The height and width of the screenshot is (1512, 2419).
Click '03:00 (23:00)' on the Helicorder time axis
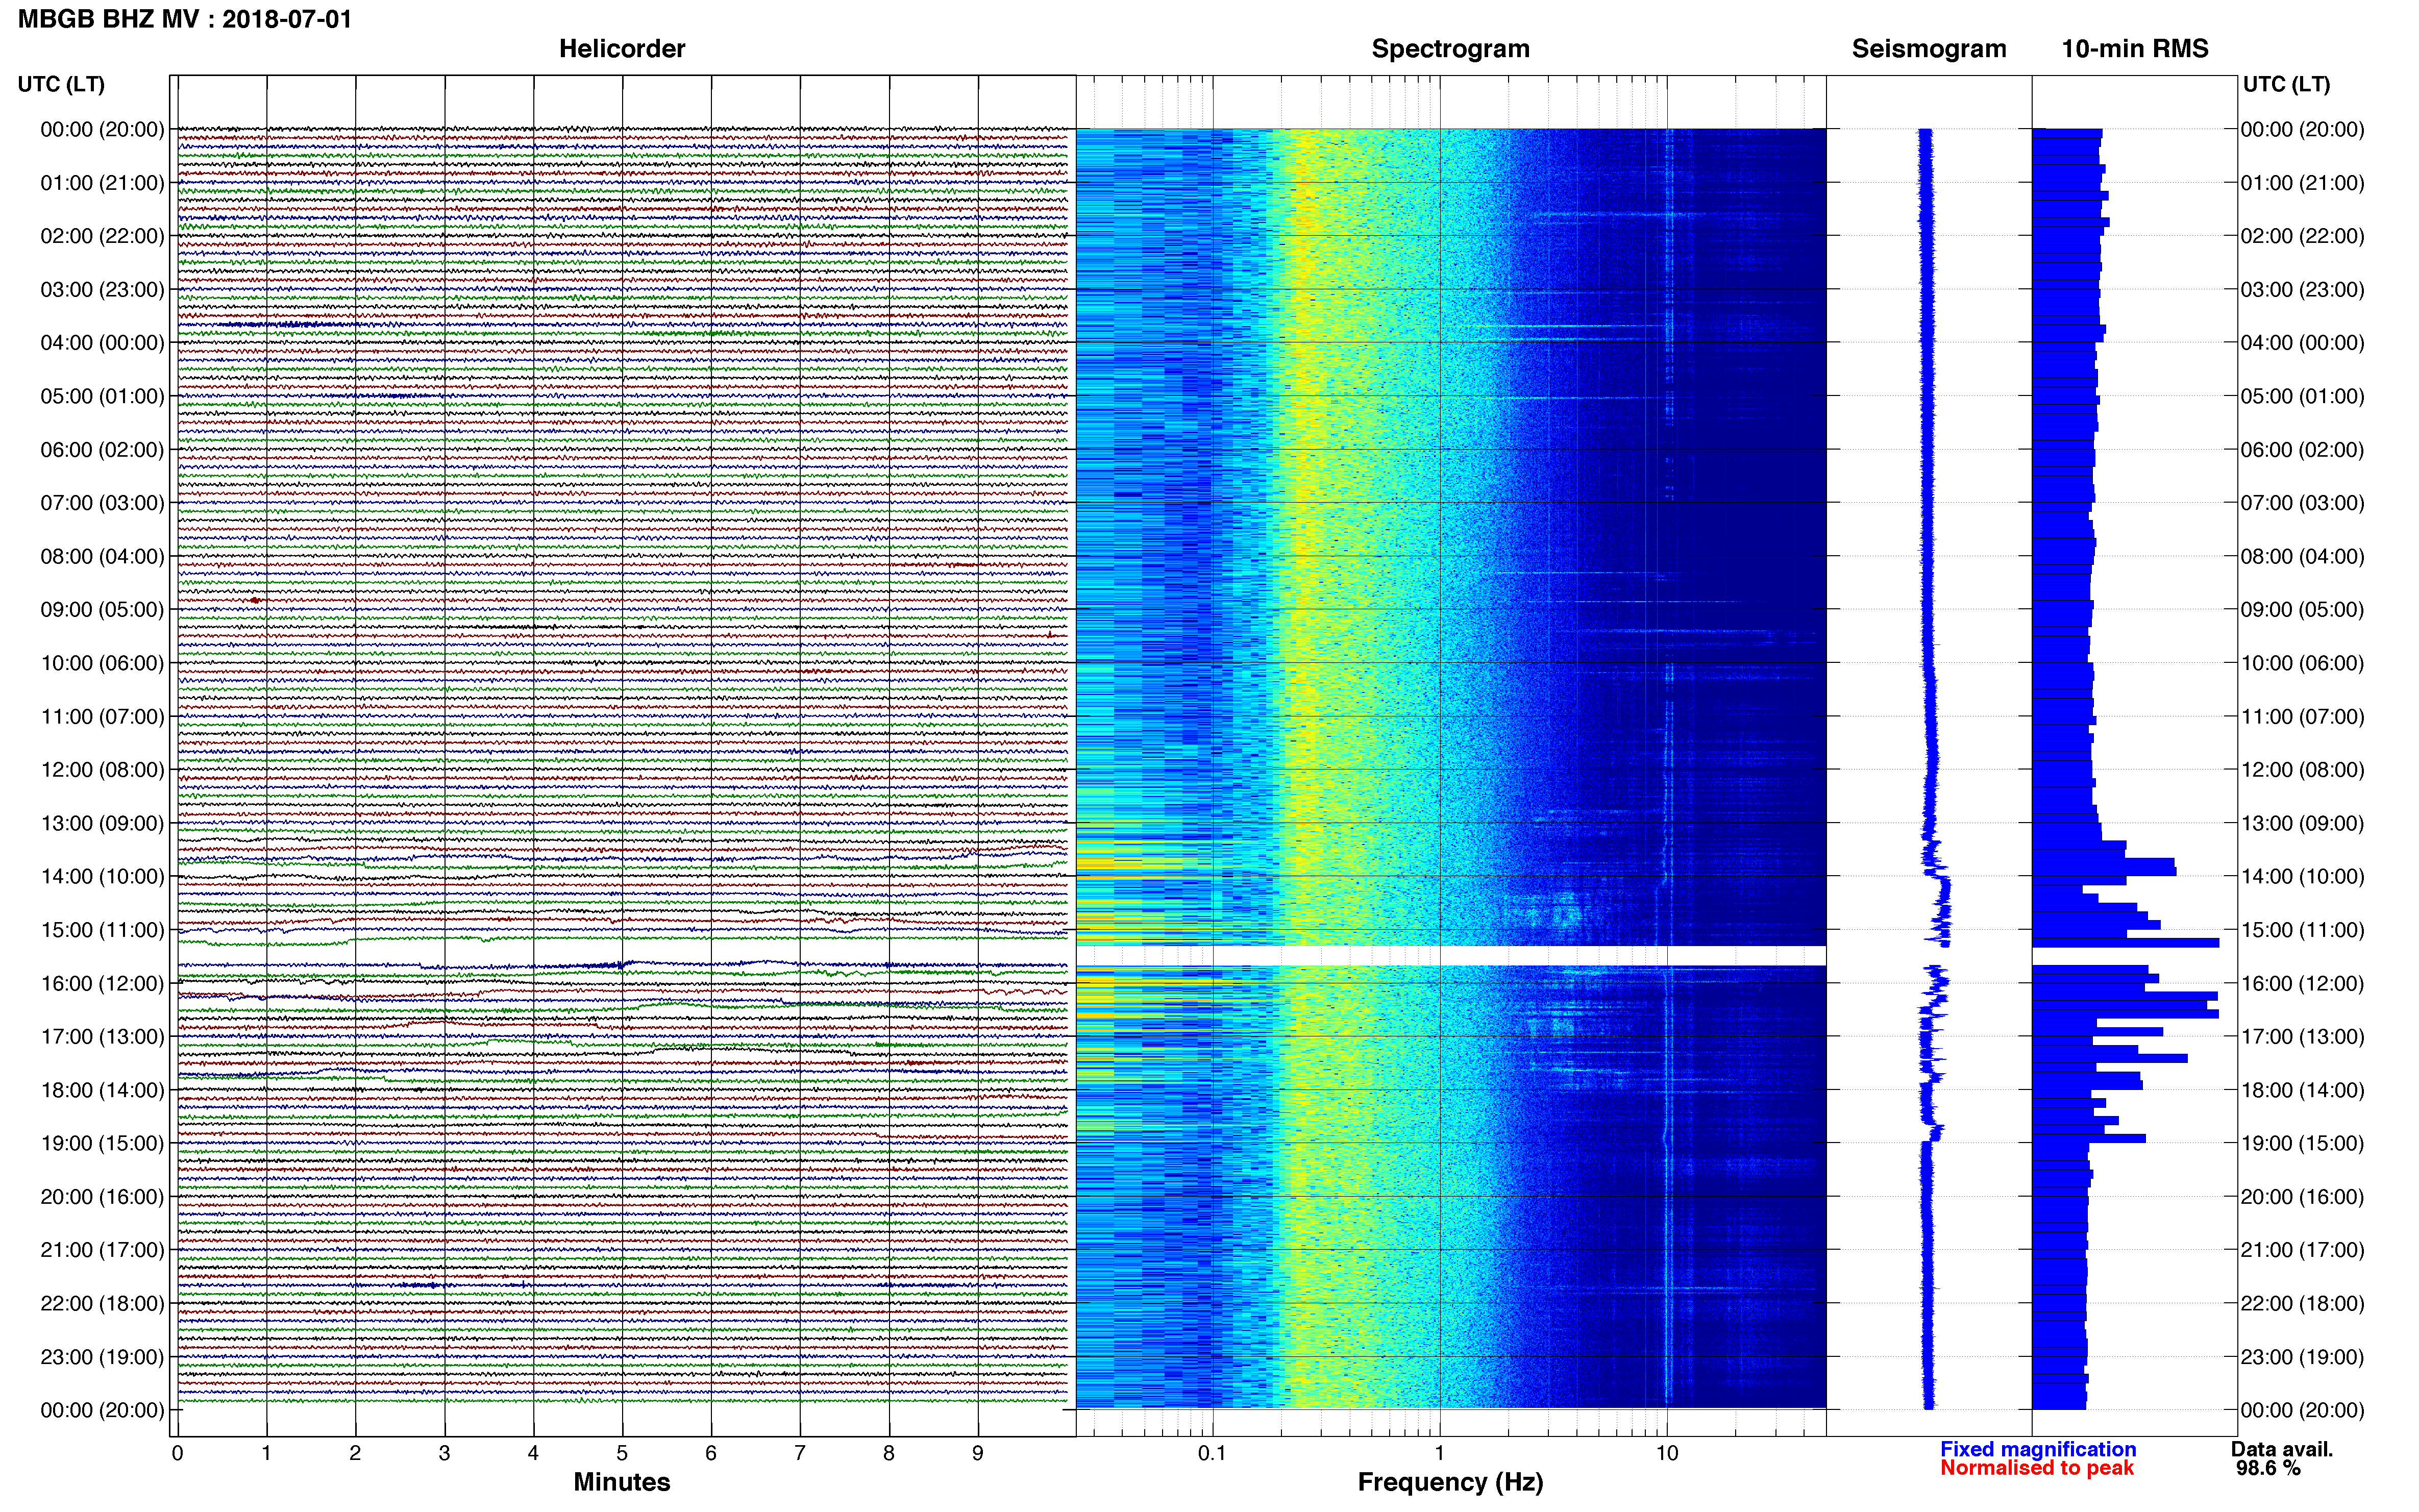coord(102,290)
